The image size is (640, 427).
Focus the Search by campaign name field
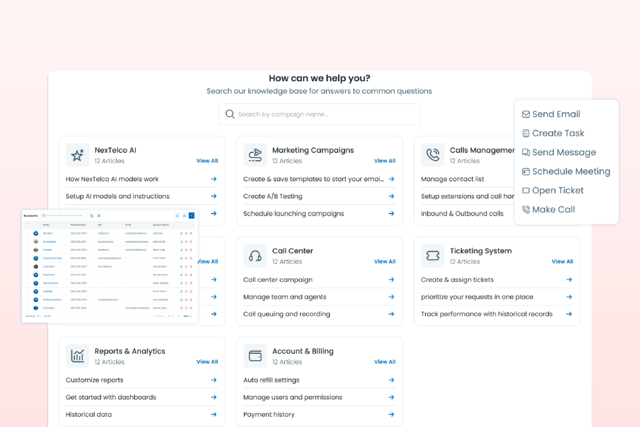325,114
